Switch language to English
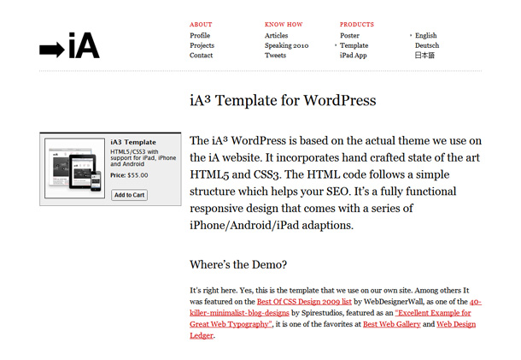This screenshot has height=360, width=521. point(425,35)
